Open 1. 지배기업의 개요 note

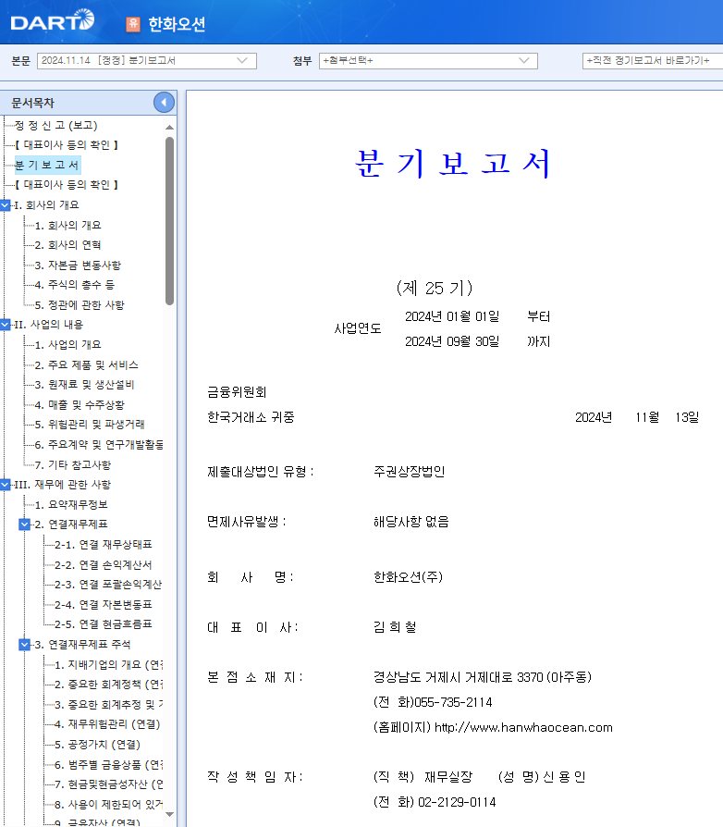coord(108,664)
